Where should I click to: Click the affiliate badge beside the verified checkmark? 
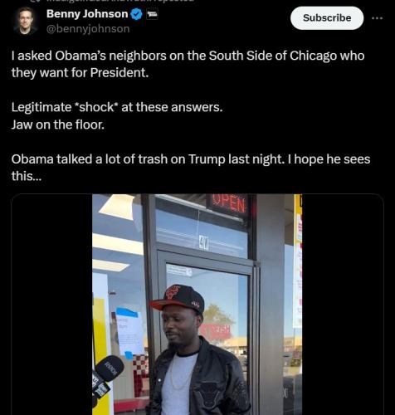[152, 14]
